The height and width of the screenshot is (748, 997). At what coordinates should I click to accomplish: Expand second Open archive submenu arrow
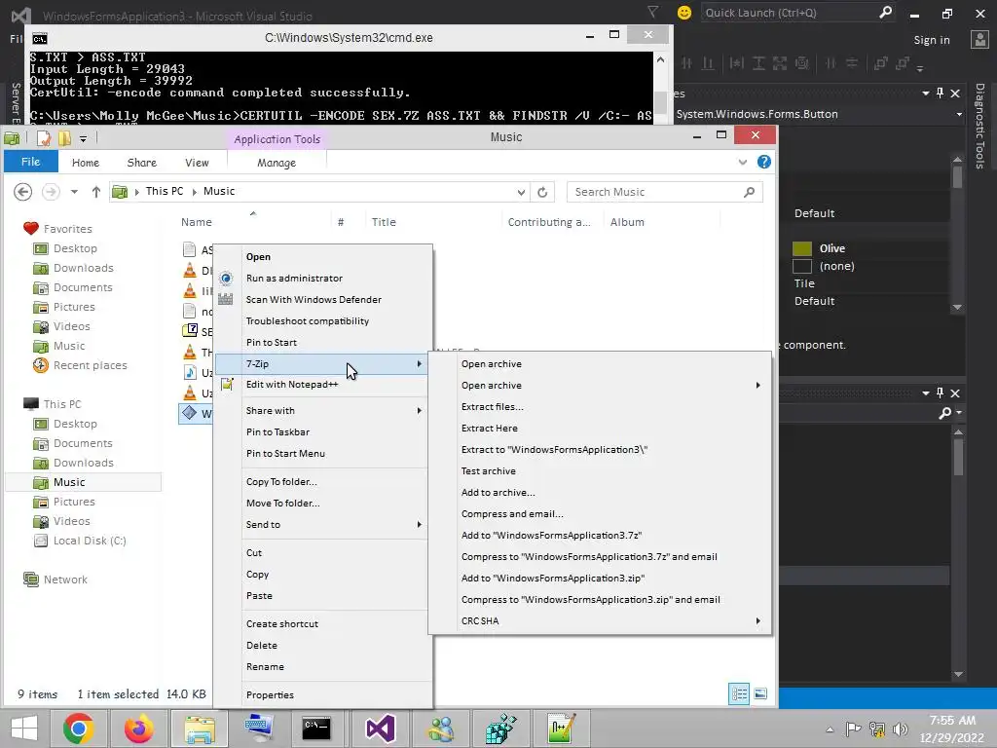[757, 386]
